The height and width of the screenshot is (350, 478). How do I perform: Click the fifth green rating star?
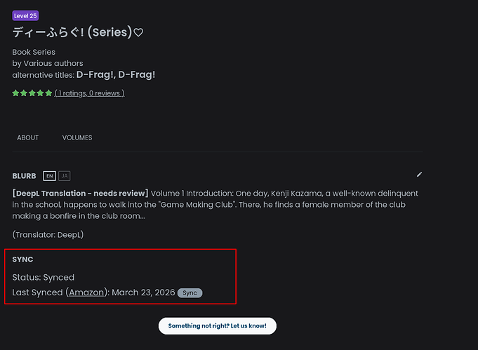[48, 93]
